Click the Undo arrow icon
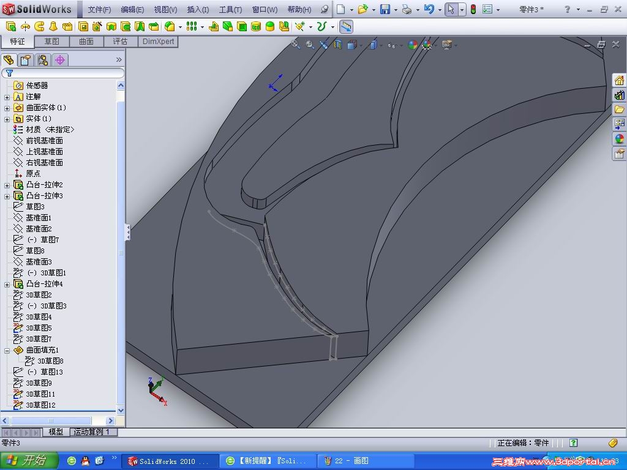The height and width of the screenshot is (470, 627). (429, 9)
